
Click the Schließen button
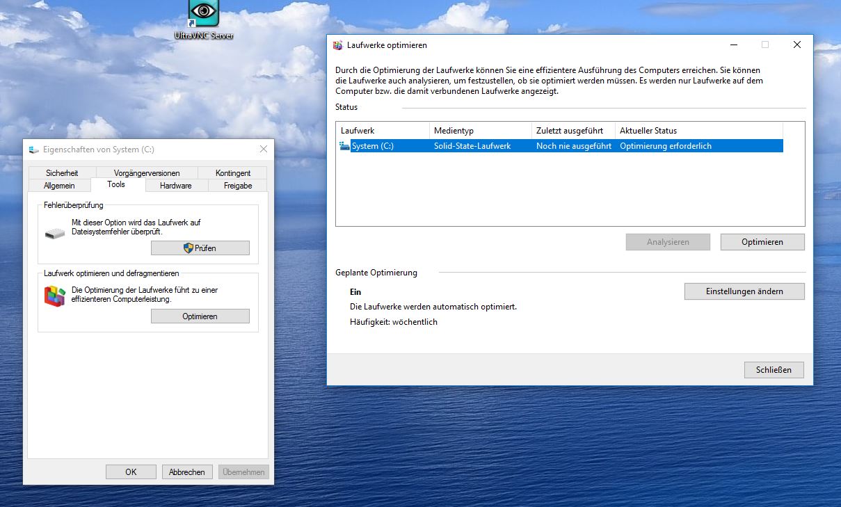774,370
